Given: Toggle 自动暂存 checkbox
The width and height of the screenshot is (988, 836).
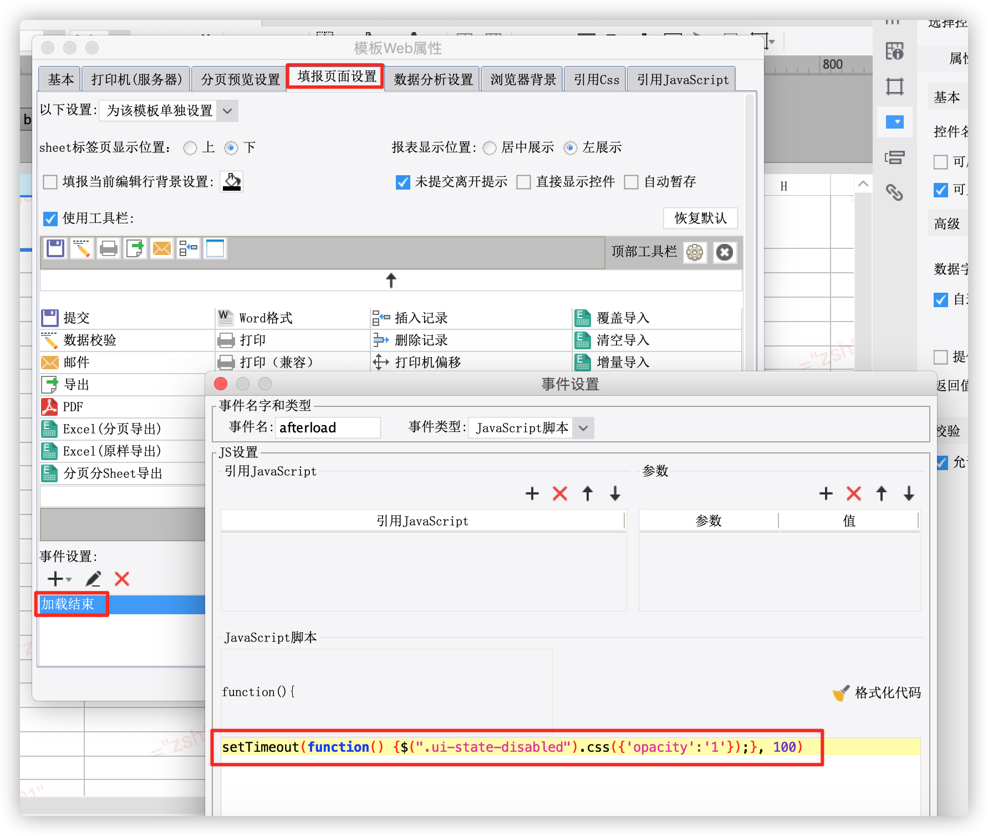Looking at the screenshot, I should pos(631,182).
